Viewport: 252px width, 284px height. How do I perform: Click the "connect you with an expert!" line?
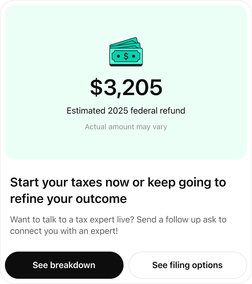tap(64, 231)
